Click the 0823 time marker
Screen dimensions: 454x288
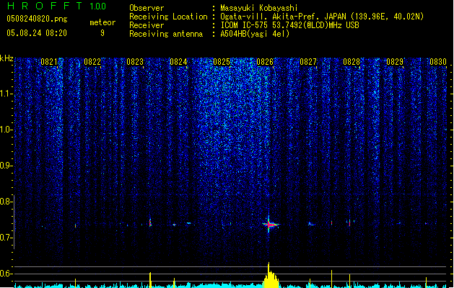[135, 62]
